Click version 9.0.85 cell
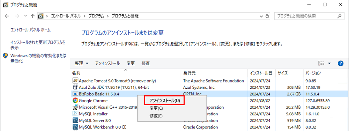 pos(311,81)
